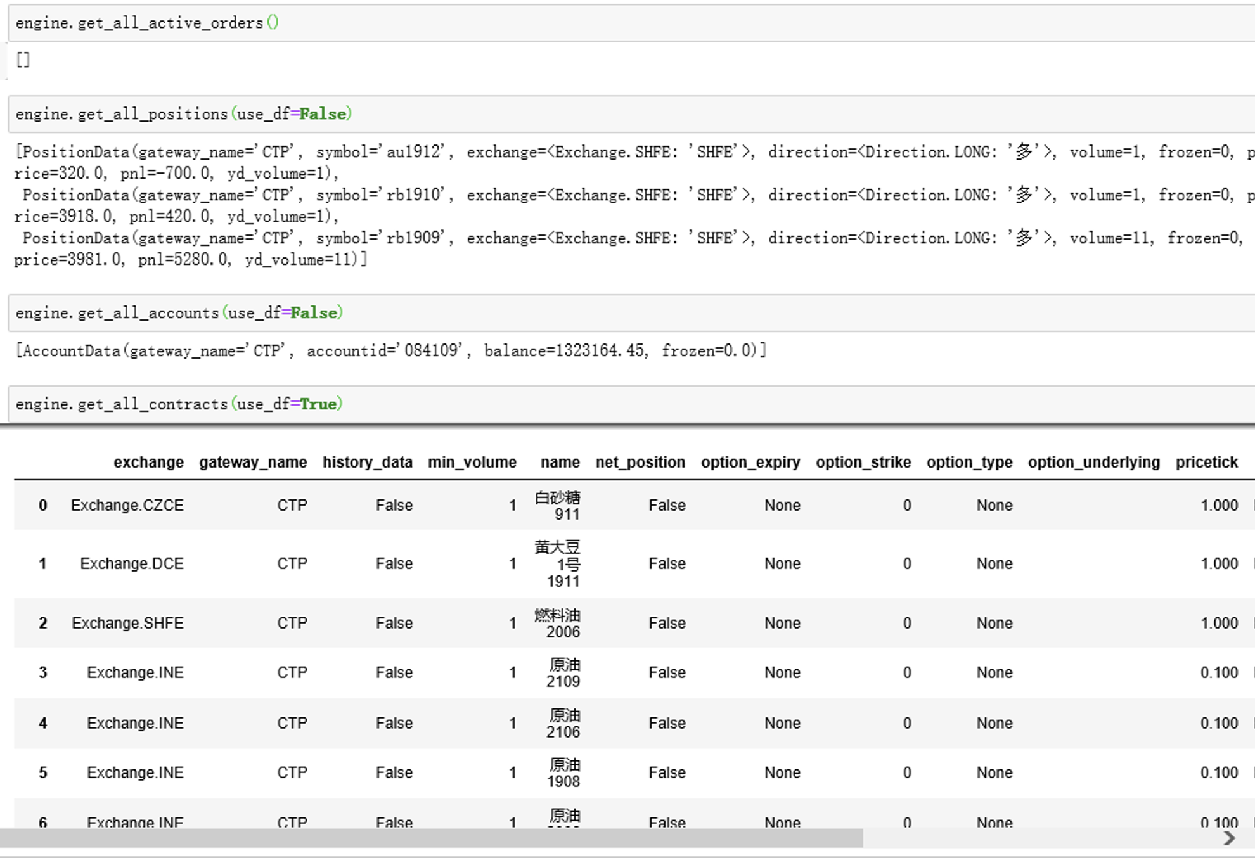The width and height of the screenshot is (1255, 858).
Task: Click the history_data column header
Action: point(367,462)
